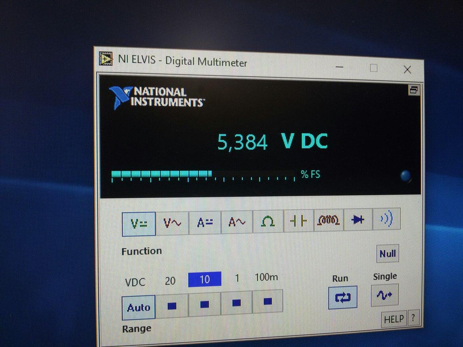Click the 100m range label

pos(266,277)
